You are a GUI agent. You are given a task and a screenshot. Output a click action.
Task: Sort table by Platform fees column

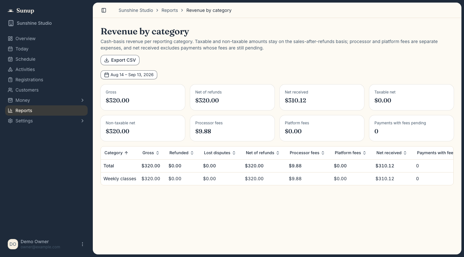pyautogui.click(x=350, y=153)
